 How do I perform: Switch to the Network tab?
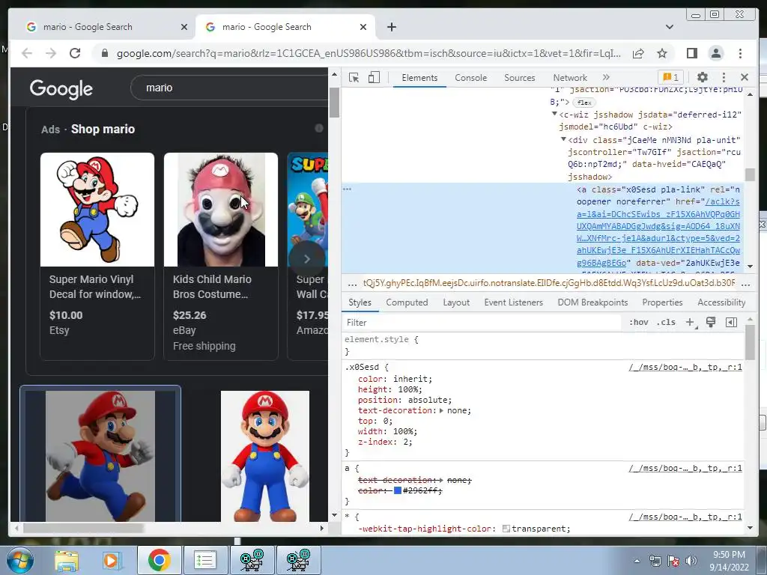pos(570,78)
